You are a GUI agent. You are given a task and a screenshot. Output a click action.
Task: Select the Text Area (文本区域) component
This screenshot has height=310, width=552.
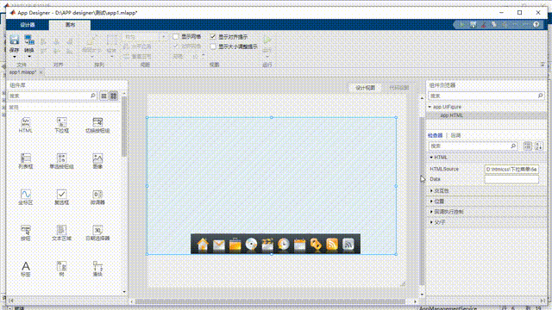[x=61, y=233]
